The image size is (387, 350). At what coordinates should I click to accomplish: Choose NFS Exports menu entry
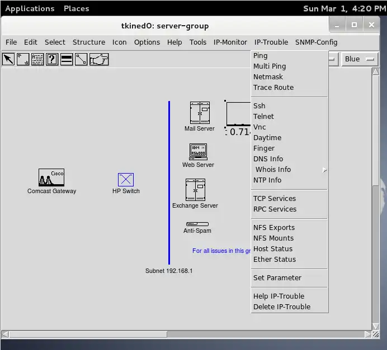tap(290, 228)
